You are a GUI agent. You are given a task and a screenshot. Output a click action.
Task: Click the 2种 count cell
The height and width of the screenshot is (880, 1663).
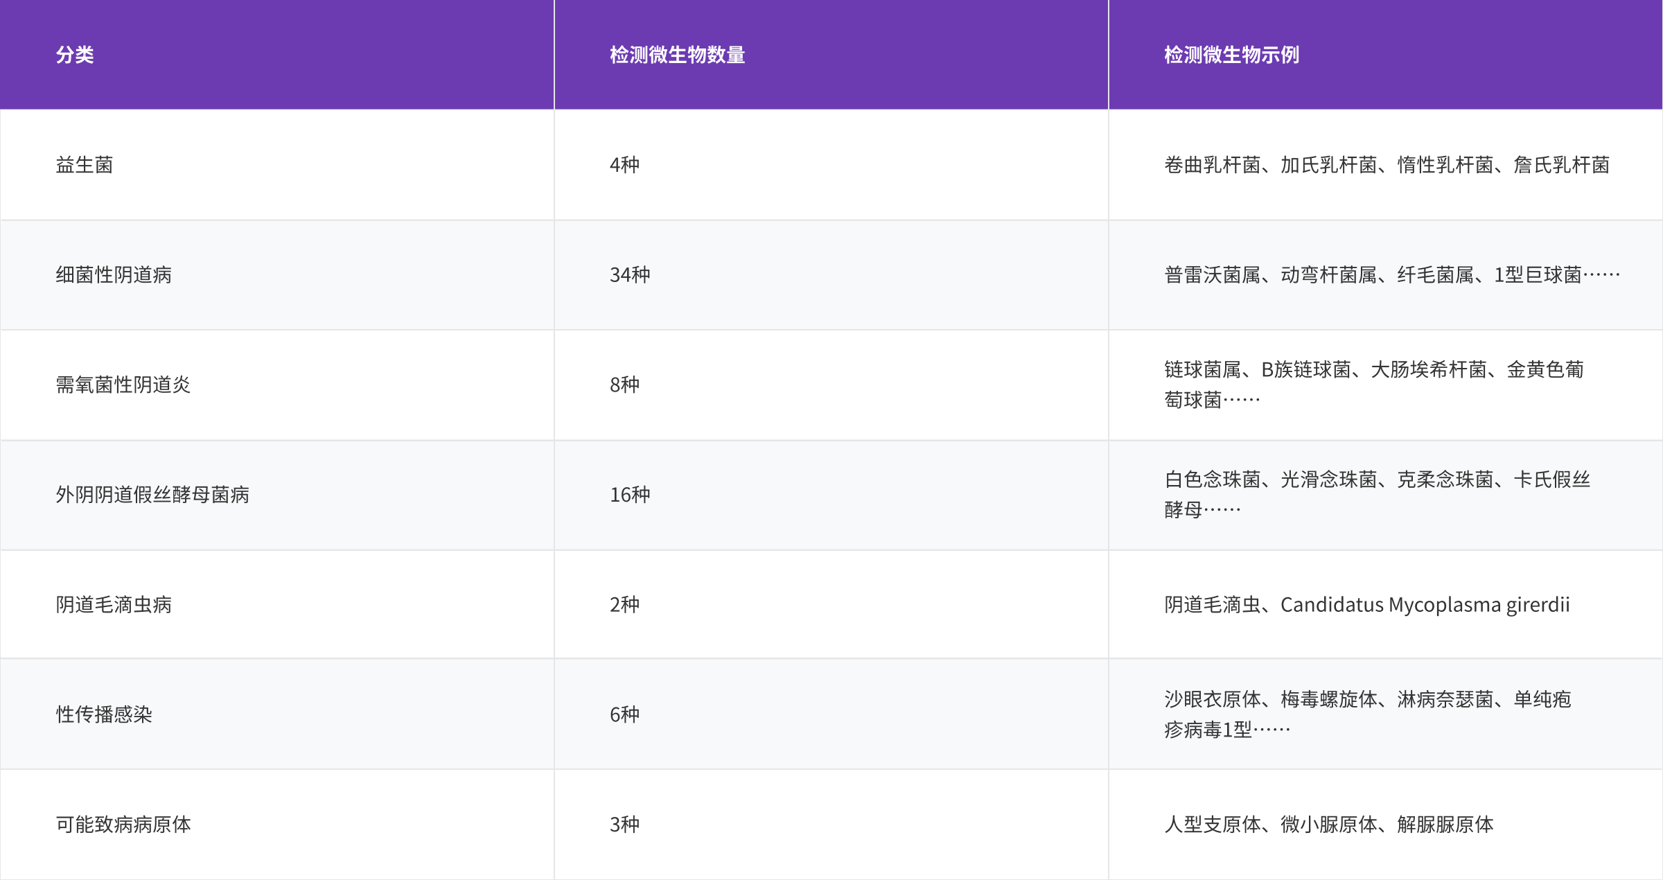point(624,604)
